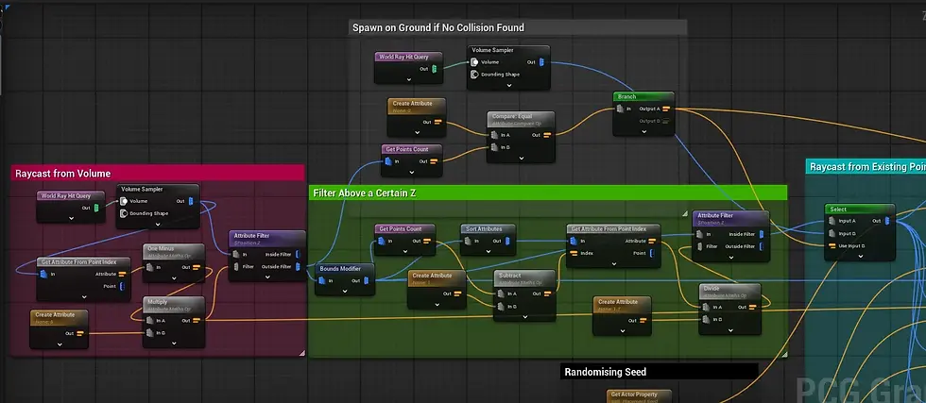Select the Get Actor Property node title
The image size is (926, 403).
tap(633, 395)
